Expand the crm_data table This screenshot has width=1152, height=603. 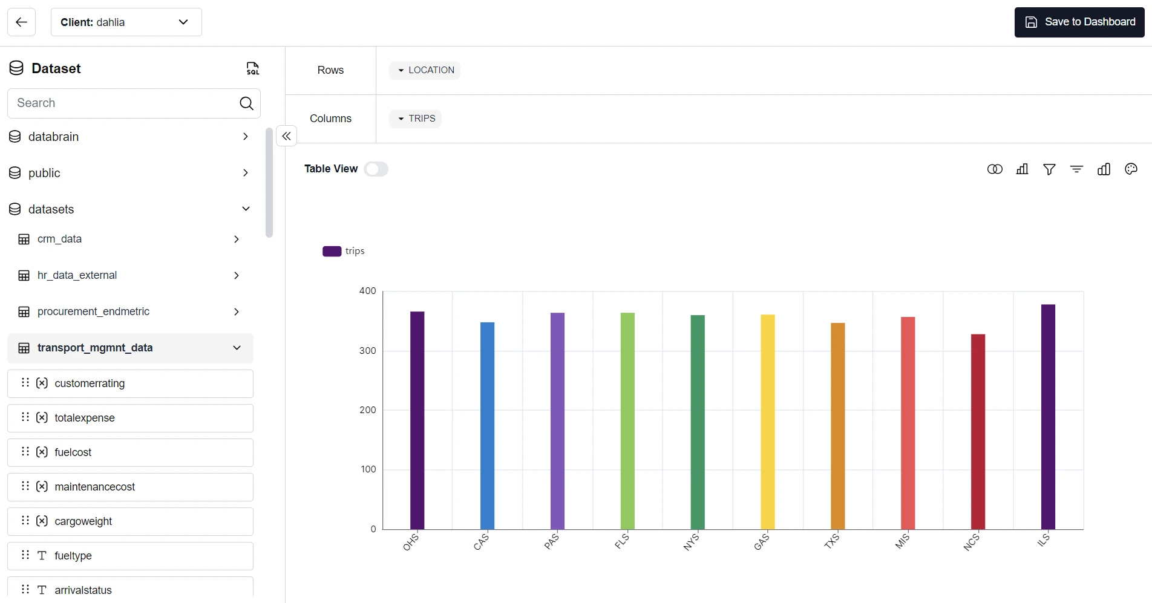[236, 239]
